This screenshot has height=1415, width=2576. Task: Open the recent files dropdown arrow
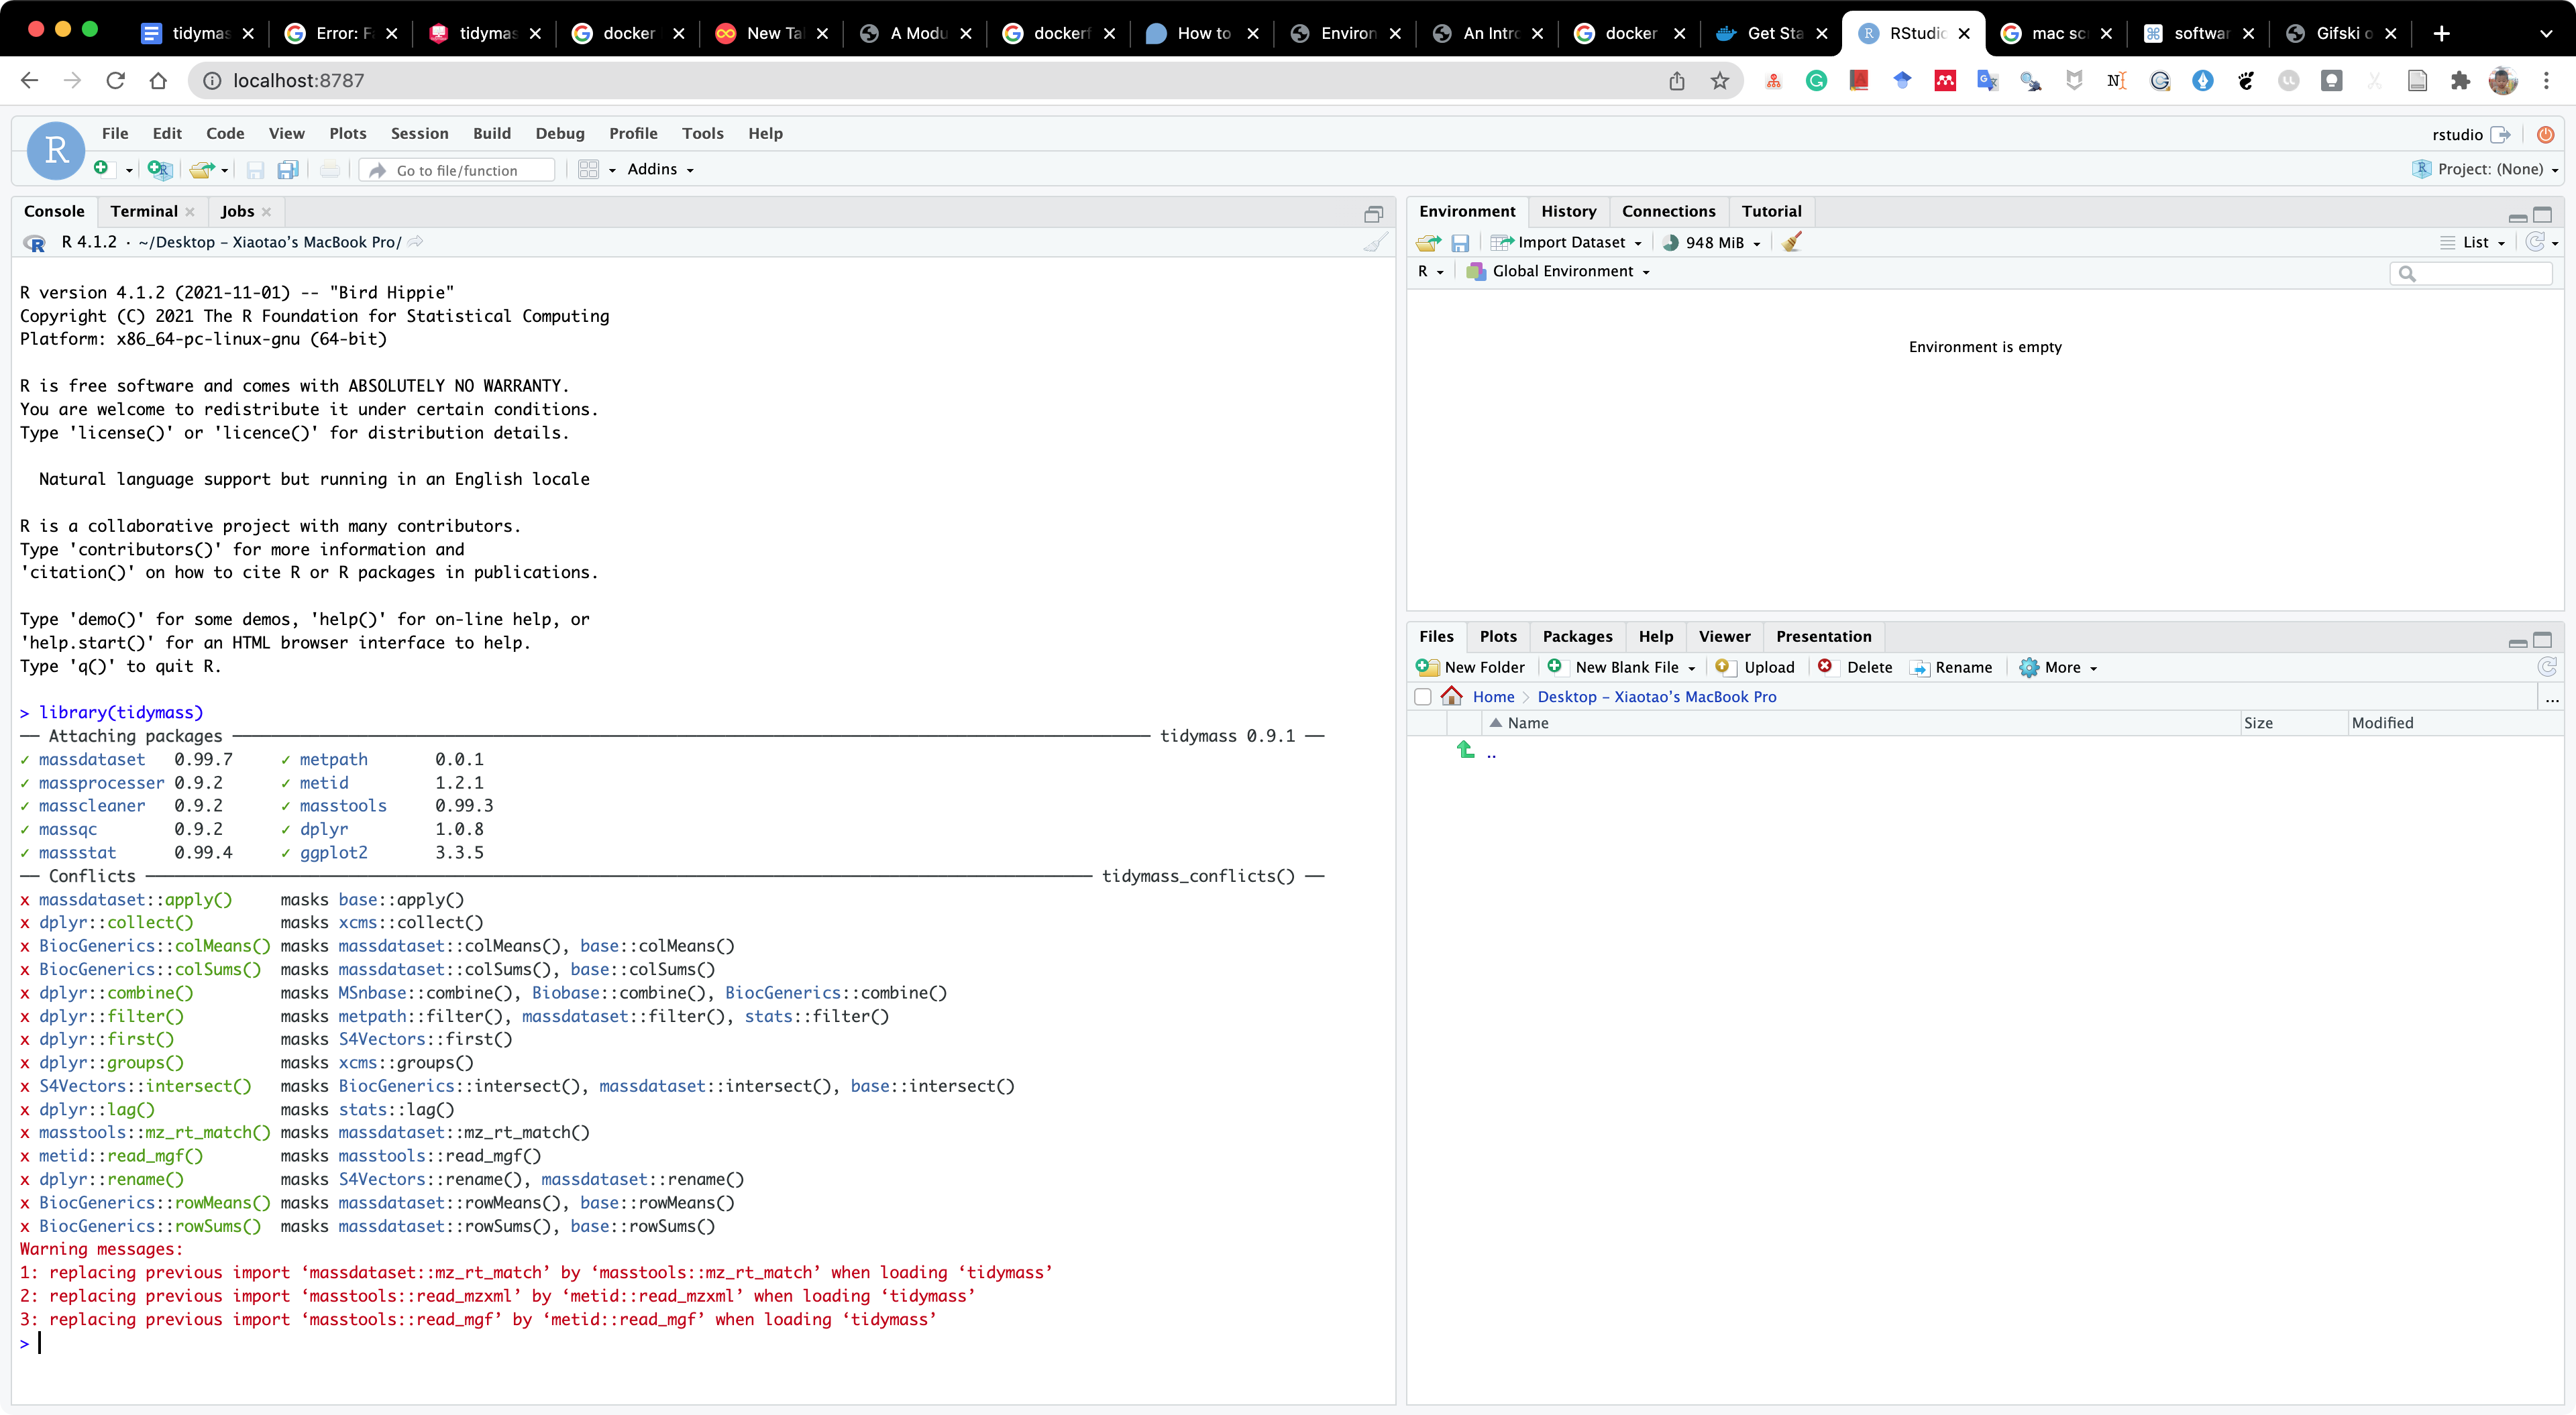[225, 171]
